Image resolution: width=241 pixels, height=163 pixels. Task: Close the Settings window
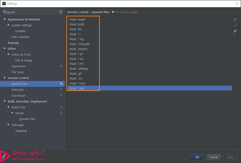pos(237,4)
